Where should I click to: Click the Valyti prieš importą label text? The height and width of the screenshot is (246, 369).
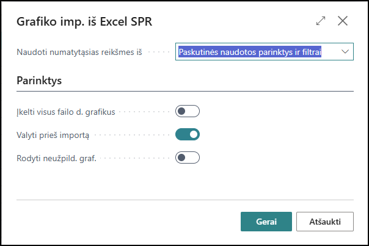(x=53, y=136)
